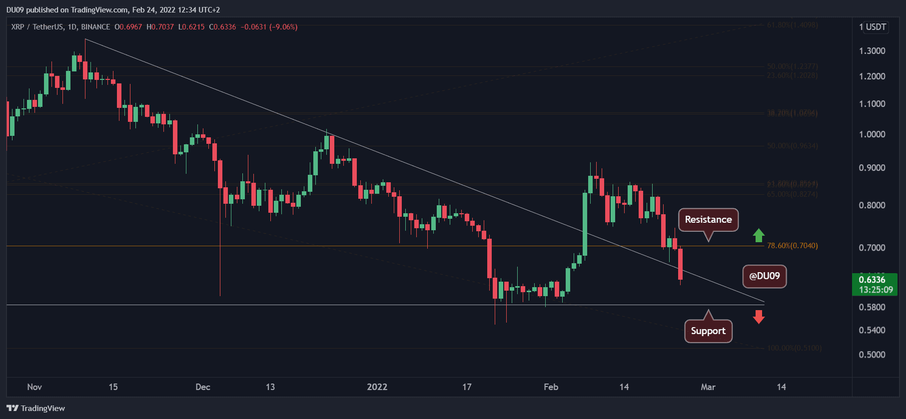Click the Feb date axis label
This screenshot has height=419, width=906.
(x=551, y=387)
